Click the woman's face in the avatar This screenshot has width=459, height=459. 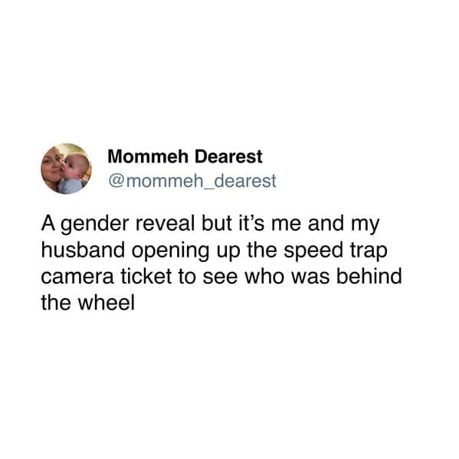54,166
